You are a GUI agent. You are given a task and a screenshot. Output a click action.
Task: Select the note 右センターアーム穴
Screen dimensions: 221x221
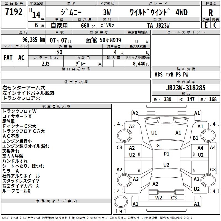tap(24, 88)
